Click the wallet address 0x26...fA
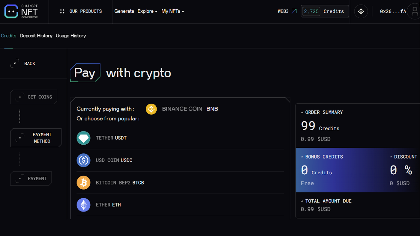420x236 pixels. (393, 11)
